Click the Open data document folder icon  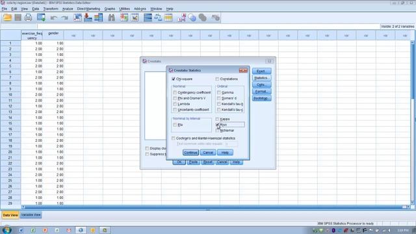7,18
